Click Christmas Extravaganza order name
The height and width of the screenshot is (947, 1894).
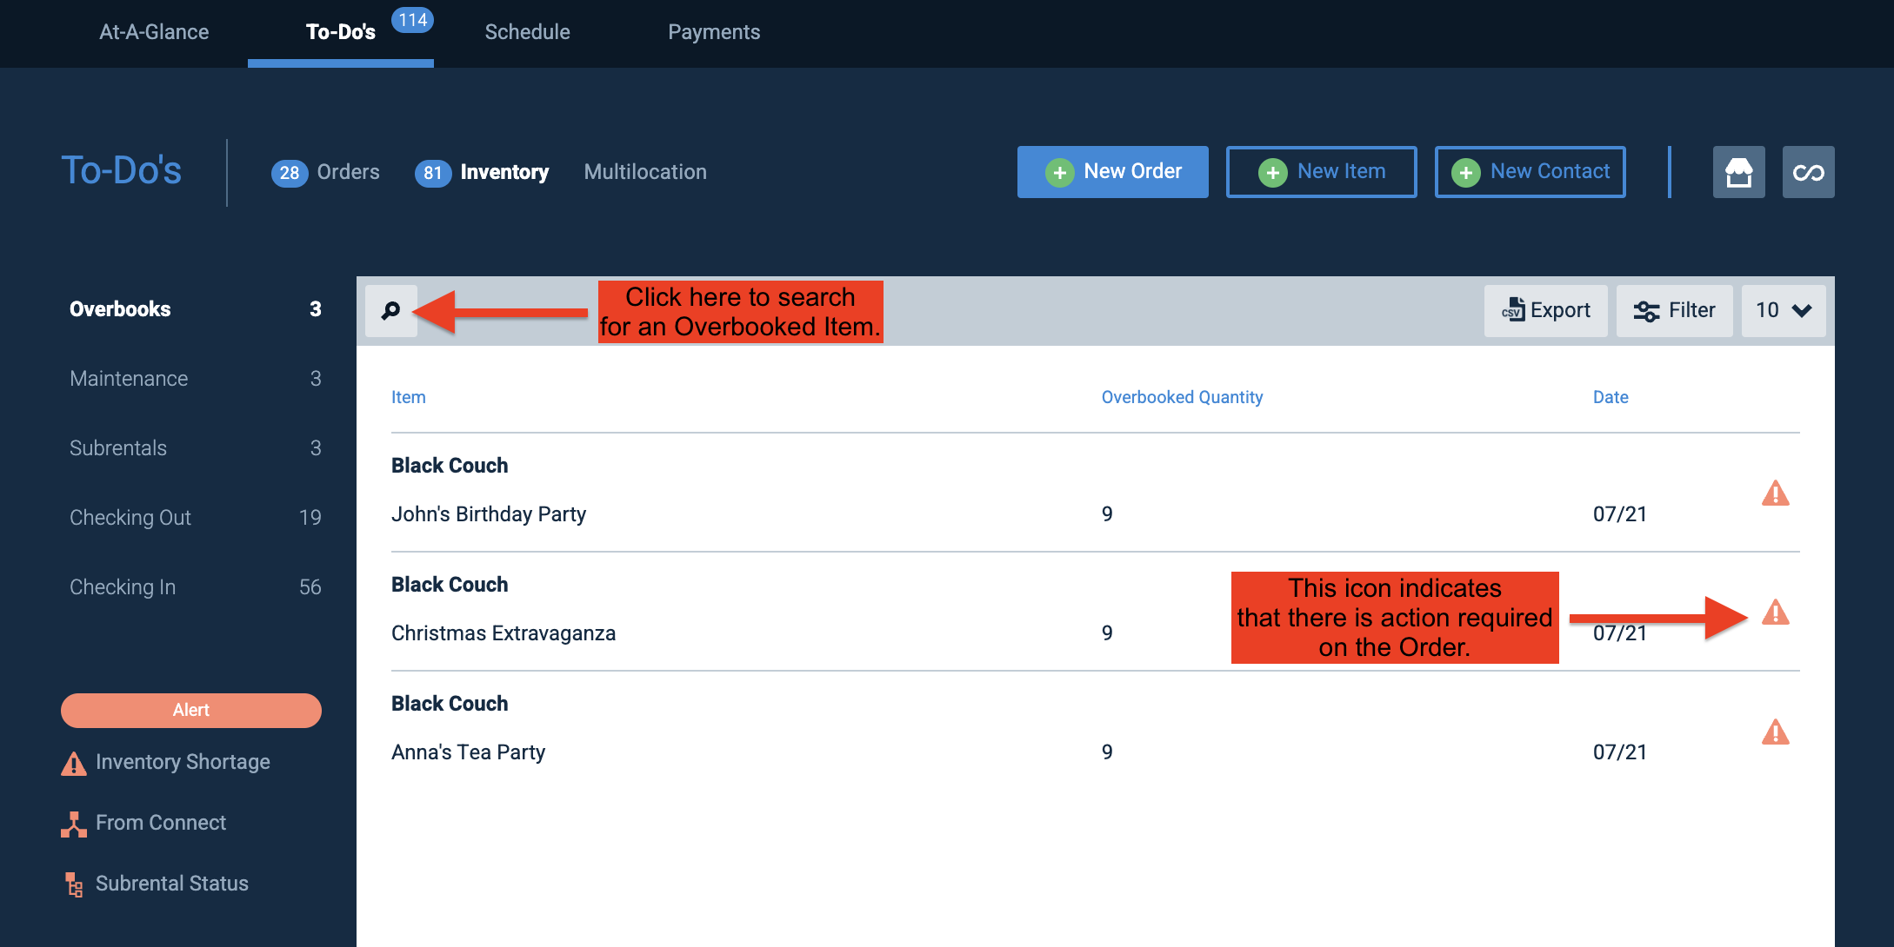coord(504,633)
